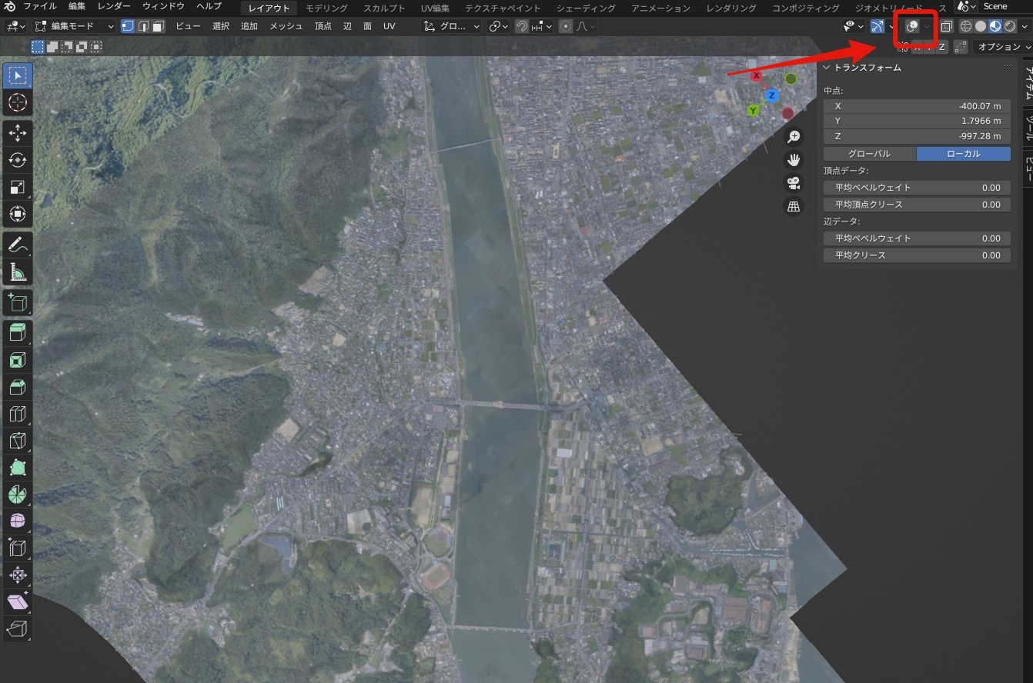1033x683 pixels.
Task: Switch to face select mode
Action: 158,26
